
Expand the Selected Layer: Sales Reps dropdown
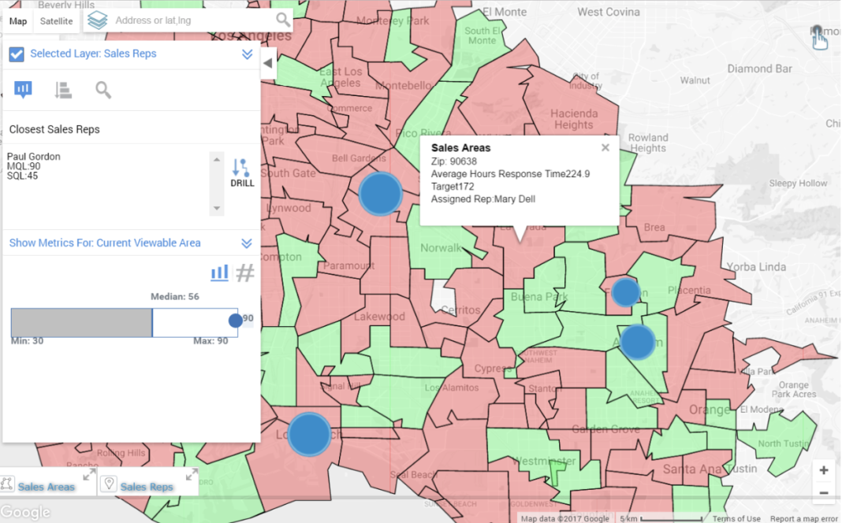(247, 54)
